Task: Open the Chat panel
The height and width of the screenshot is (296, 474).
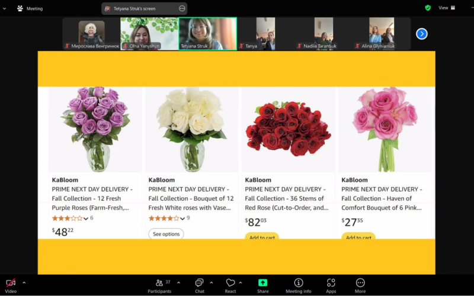Action: coord(200,286)
